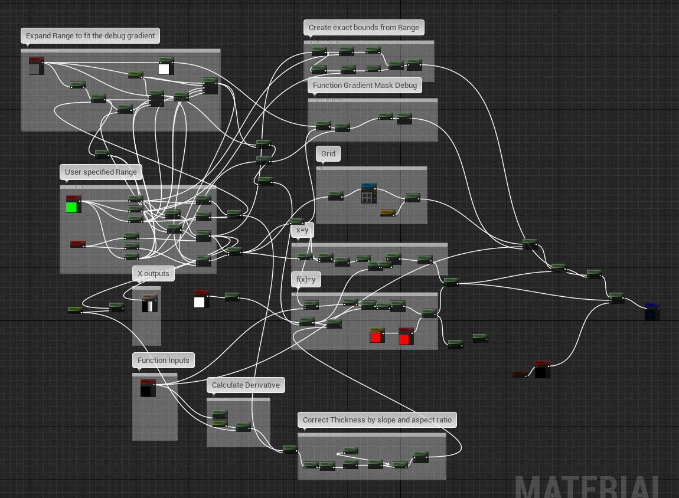Click the 'f(x)=y' comment bubble

coord(306,280)
